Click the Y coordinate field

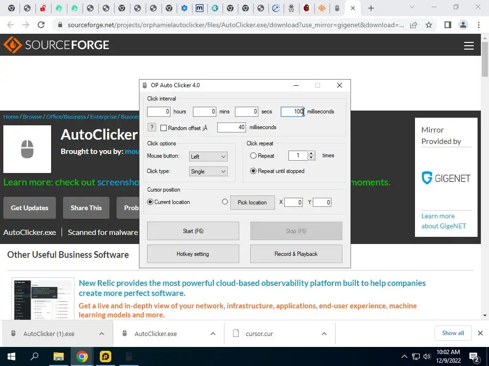pos(322,202)
